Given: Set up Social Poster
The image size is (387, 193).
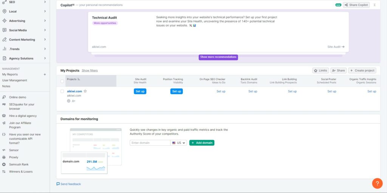Looking at the screenshot, I should pyautogui.click(x=332, y=92).
